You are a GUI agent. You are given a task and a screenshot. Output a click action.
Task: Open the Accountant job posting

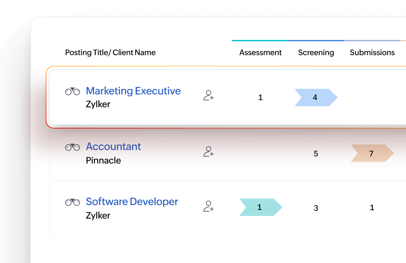113,147
